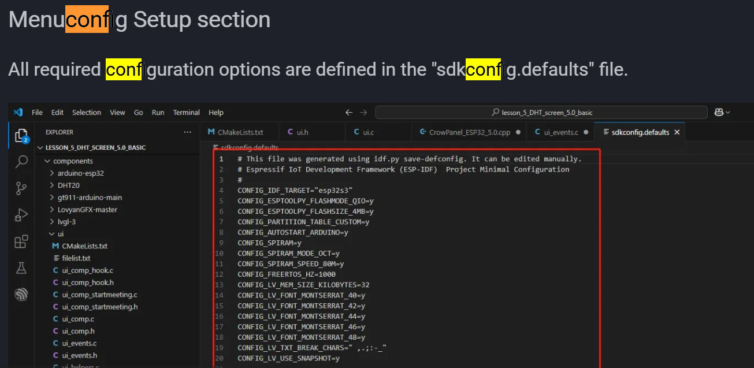Open the Terminal menu
Screen dimensions: 754x368
pos(186,113)
